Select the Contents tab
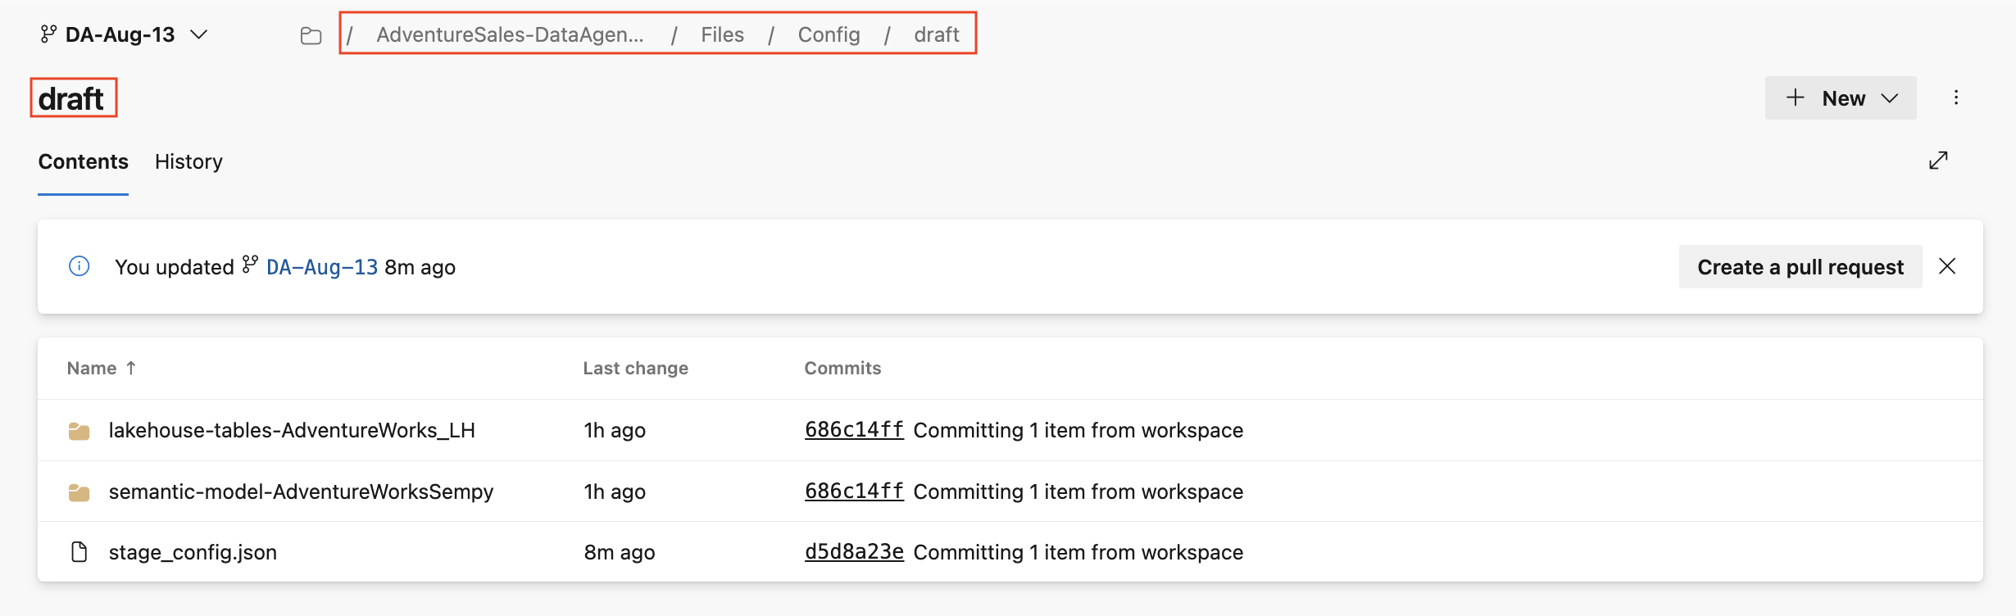2016x616 pixels. point(83,161)
